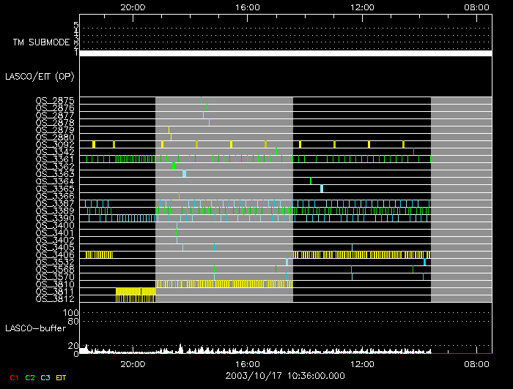Click the top 20:00 time tick label
513x389 pixels.
click(132, 7)
